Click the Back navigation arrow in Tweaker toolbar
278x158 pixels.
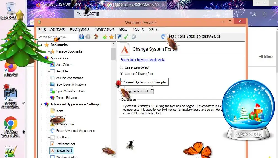(82, 37)
